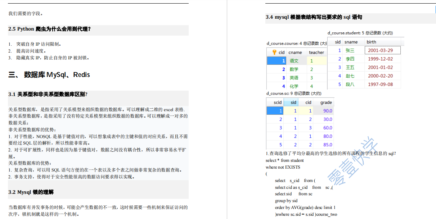Click heading "2.5 Python 爬虫为什么会用到代理?"
436x219 pixels.
pyautogui.click(x=50, y=29)
